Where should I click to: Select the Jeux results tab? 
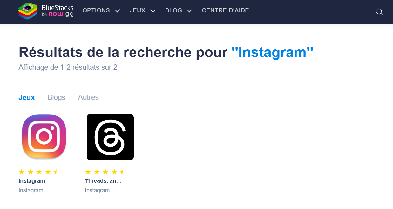tap(27, 97)
